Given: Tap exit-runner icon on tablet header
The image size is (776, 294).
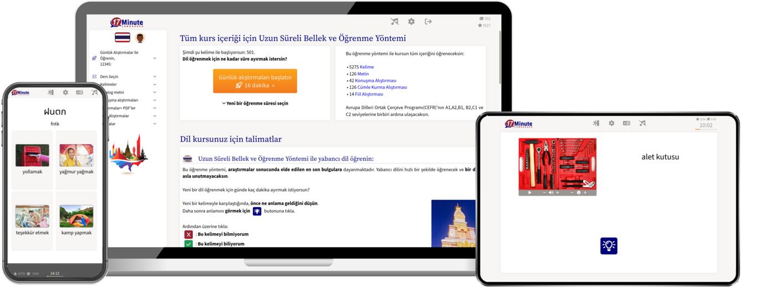Looking at the screenshot, I should coord(596,123).
